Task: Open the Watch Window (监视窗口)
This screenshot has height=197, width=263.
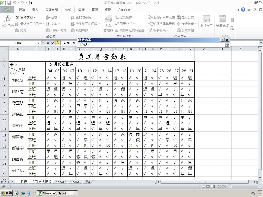Action: 206,21
